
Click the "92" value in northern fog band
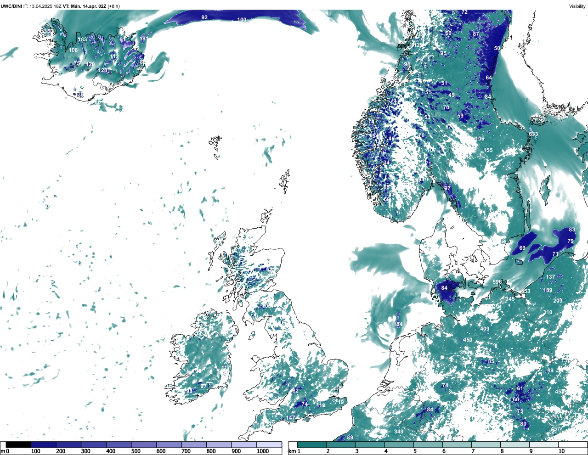coord(204,17)
